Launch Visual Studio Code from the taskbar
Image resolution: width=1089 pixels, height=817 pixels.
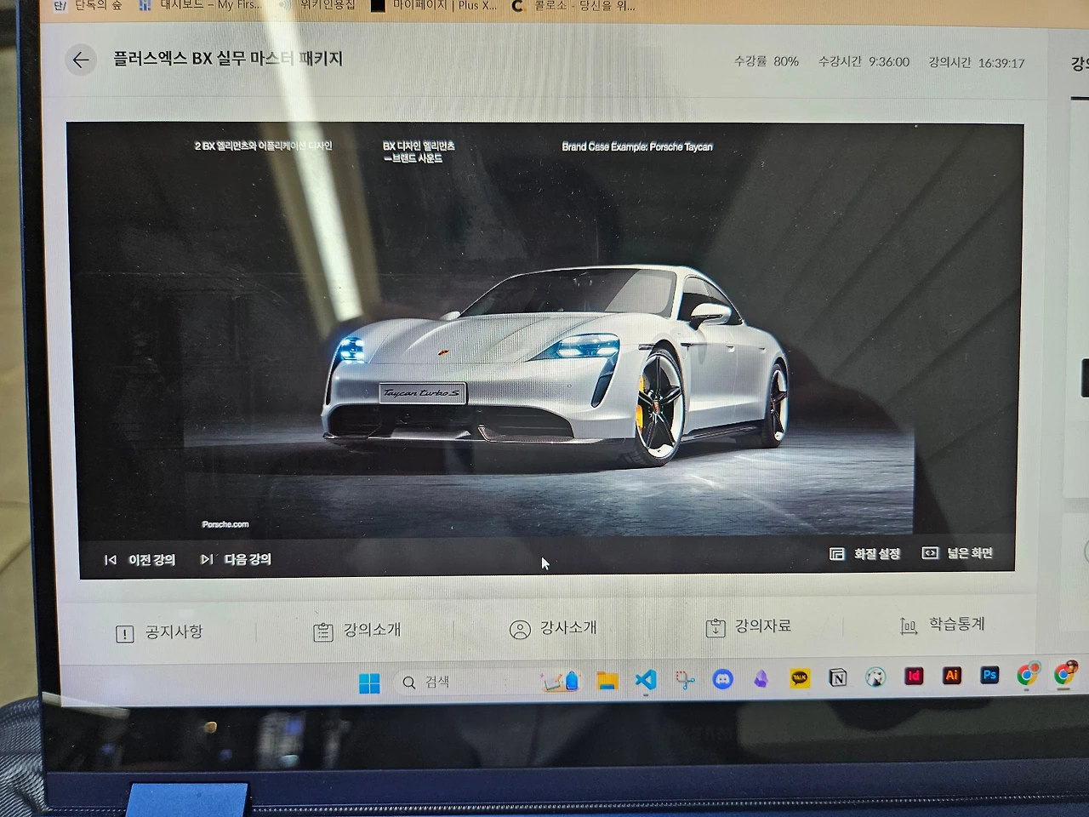(x=646, y=679)
